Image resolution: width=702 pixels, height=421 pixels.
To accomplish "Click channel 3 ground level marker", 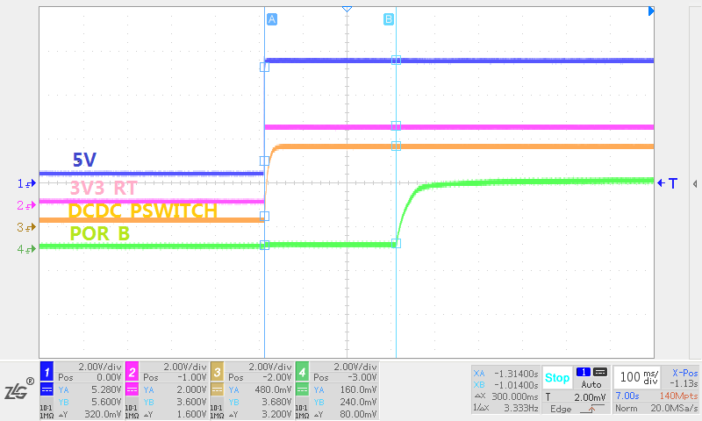I will coord(26,227).
